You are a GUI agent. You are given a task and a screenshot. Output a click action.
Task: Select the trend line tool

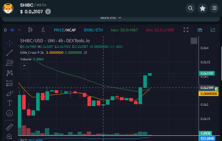click(9, 53)
